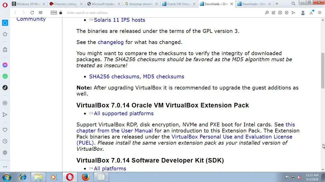Open the VirtualBox PUEL license link
The height and width of the screenshot is (182, 325).
pyautogui.click(x=232, y=137)
